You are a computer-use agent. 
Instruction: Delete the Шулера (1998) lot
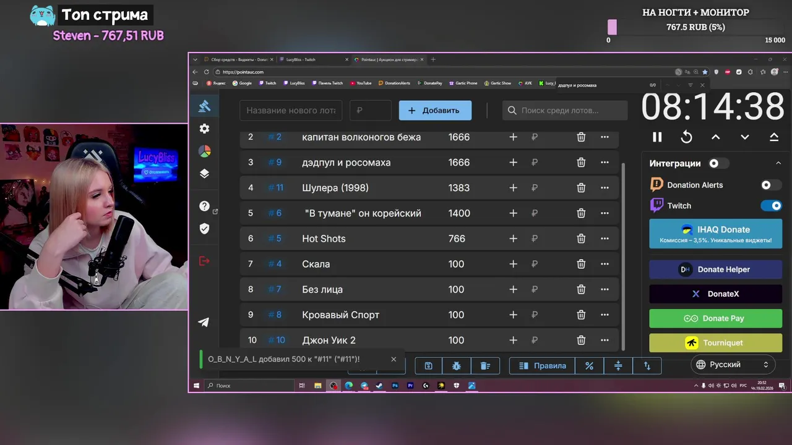[581, 188]
